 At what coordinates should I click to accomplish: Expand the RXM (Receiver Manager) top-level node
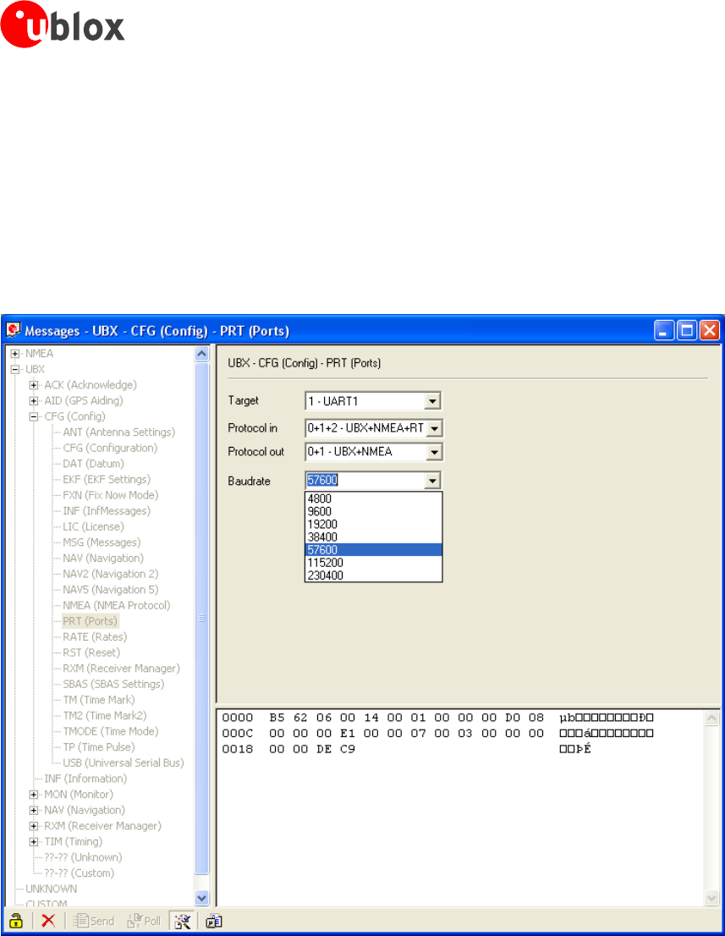(x=34, y=826)
